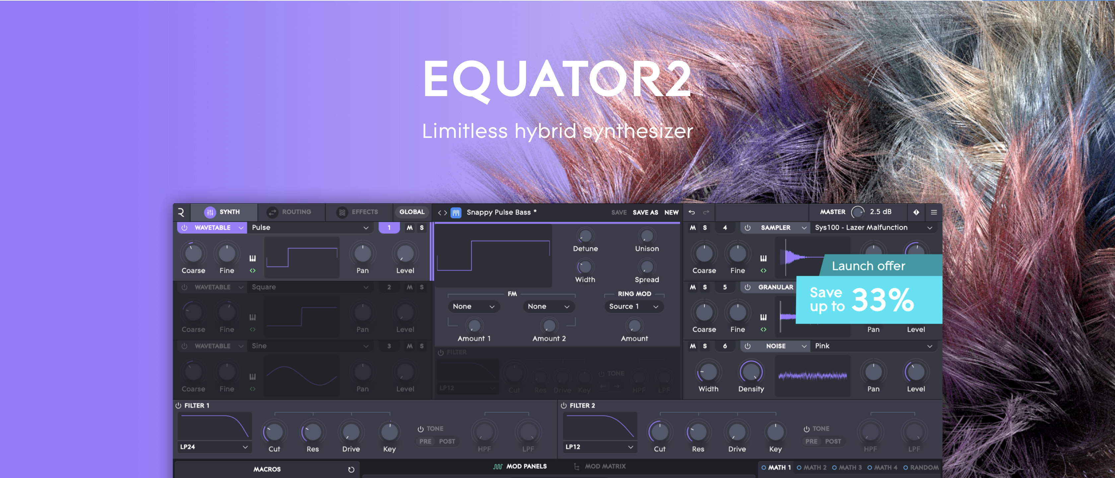Image resolution: width=1115 pixels, height=478 pixels.
Task: Switch to the SYNTH tab
Action: coord(224,212)
